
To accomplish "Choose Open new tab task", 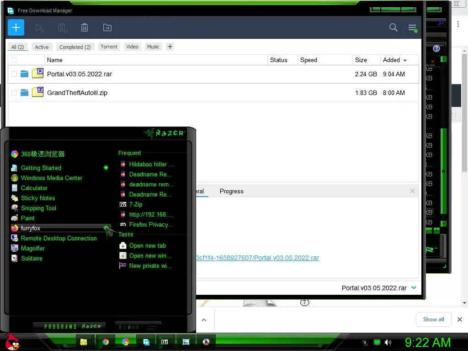I will point(143,245).
